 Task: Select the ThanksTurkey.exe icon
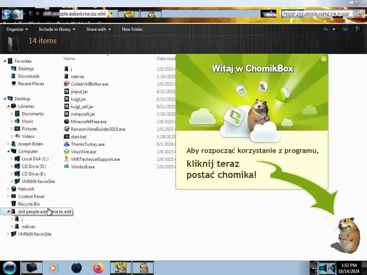(x=66, y=144)
